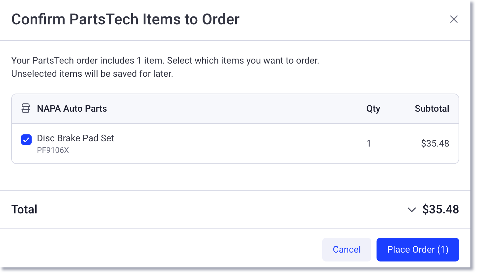Click the X icon to dismiss the dialog
The width and height of the screenshot is (477, 274).
coord(454,19)
